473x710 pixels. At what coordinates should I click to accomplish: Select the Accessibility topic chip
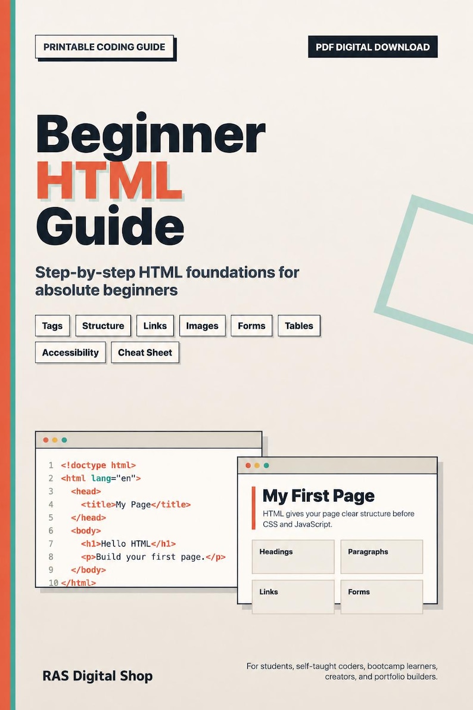tap(70, 352)
